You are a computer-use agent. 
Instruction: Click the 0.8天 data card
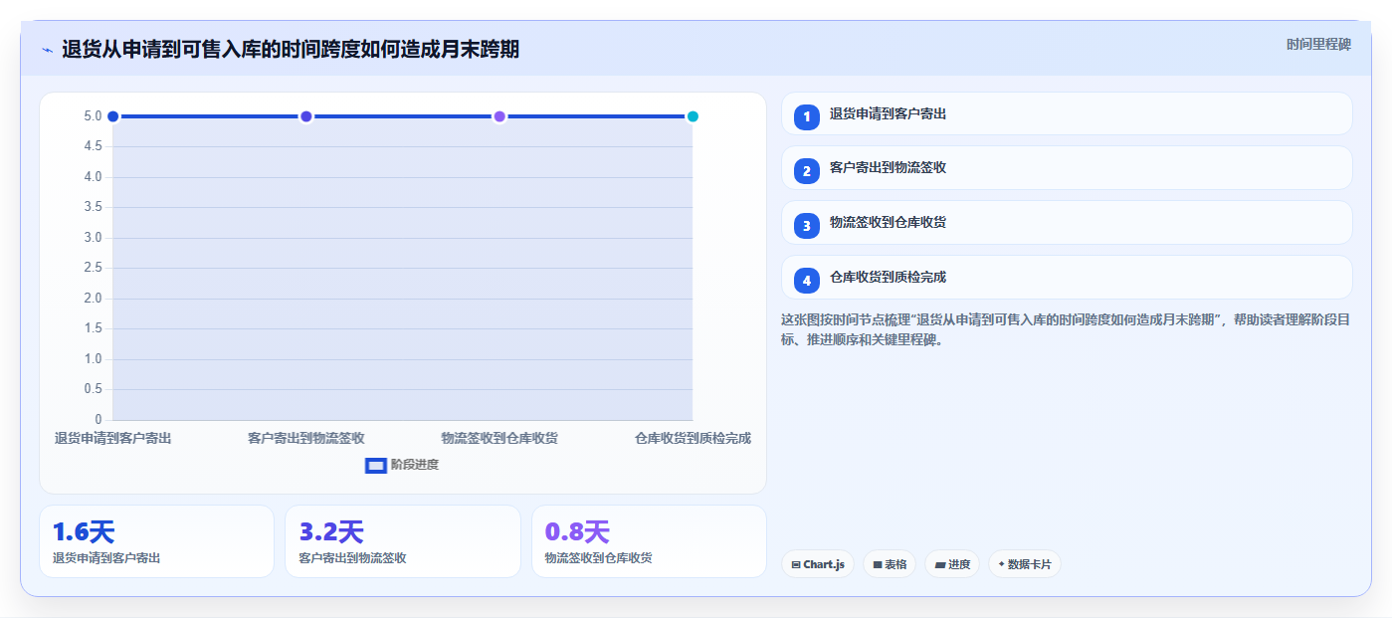[x=649, y=541]
